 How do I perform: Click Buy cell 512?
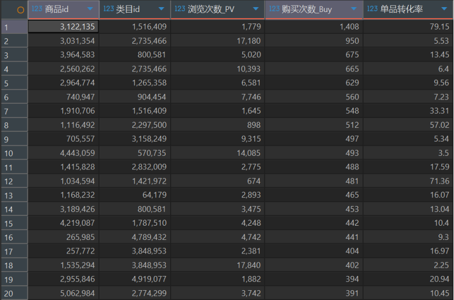pyautogui.click(x=314, y=125)
